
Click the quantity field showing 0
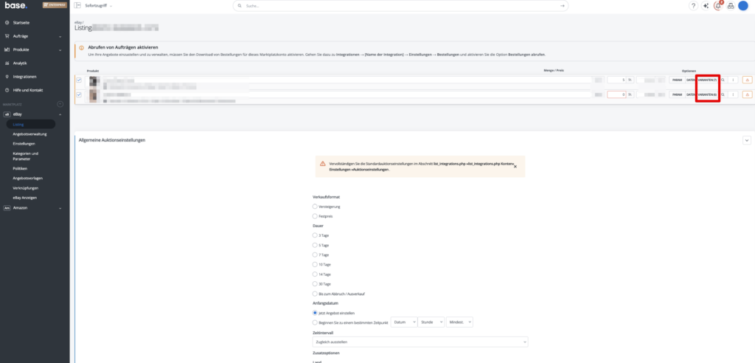tap(616, 94)
